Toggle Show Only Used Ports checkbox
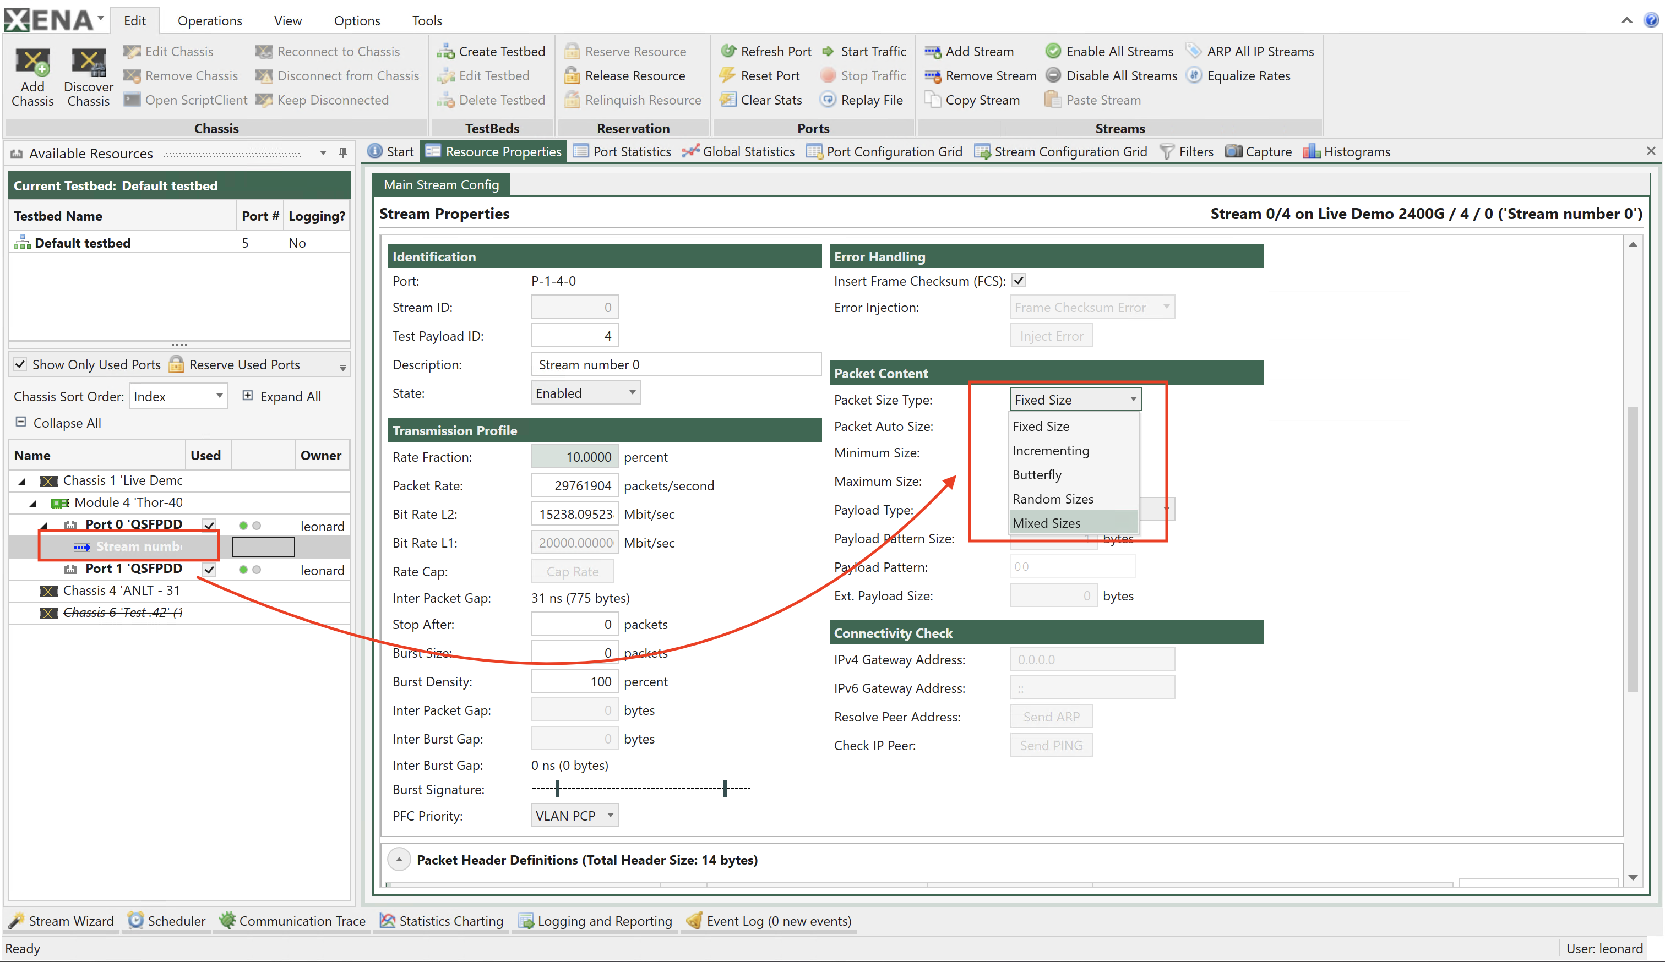 (20, 364)
